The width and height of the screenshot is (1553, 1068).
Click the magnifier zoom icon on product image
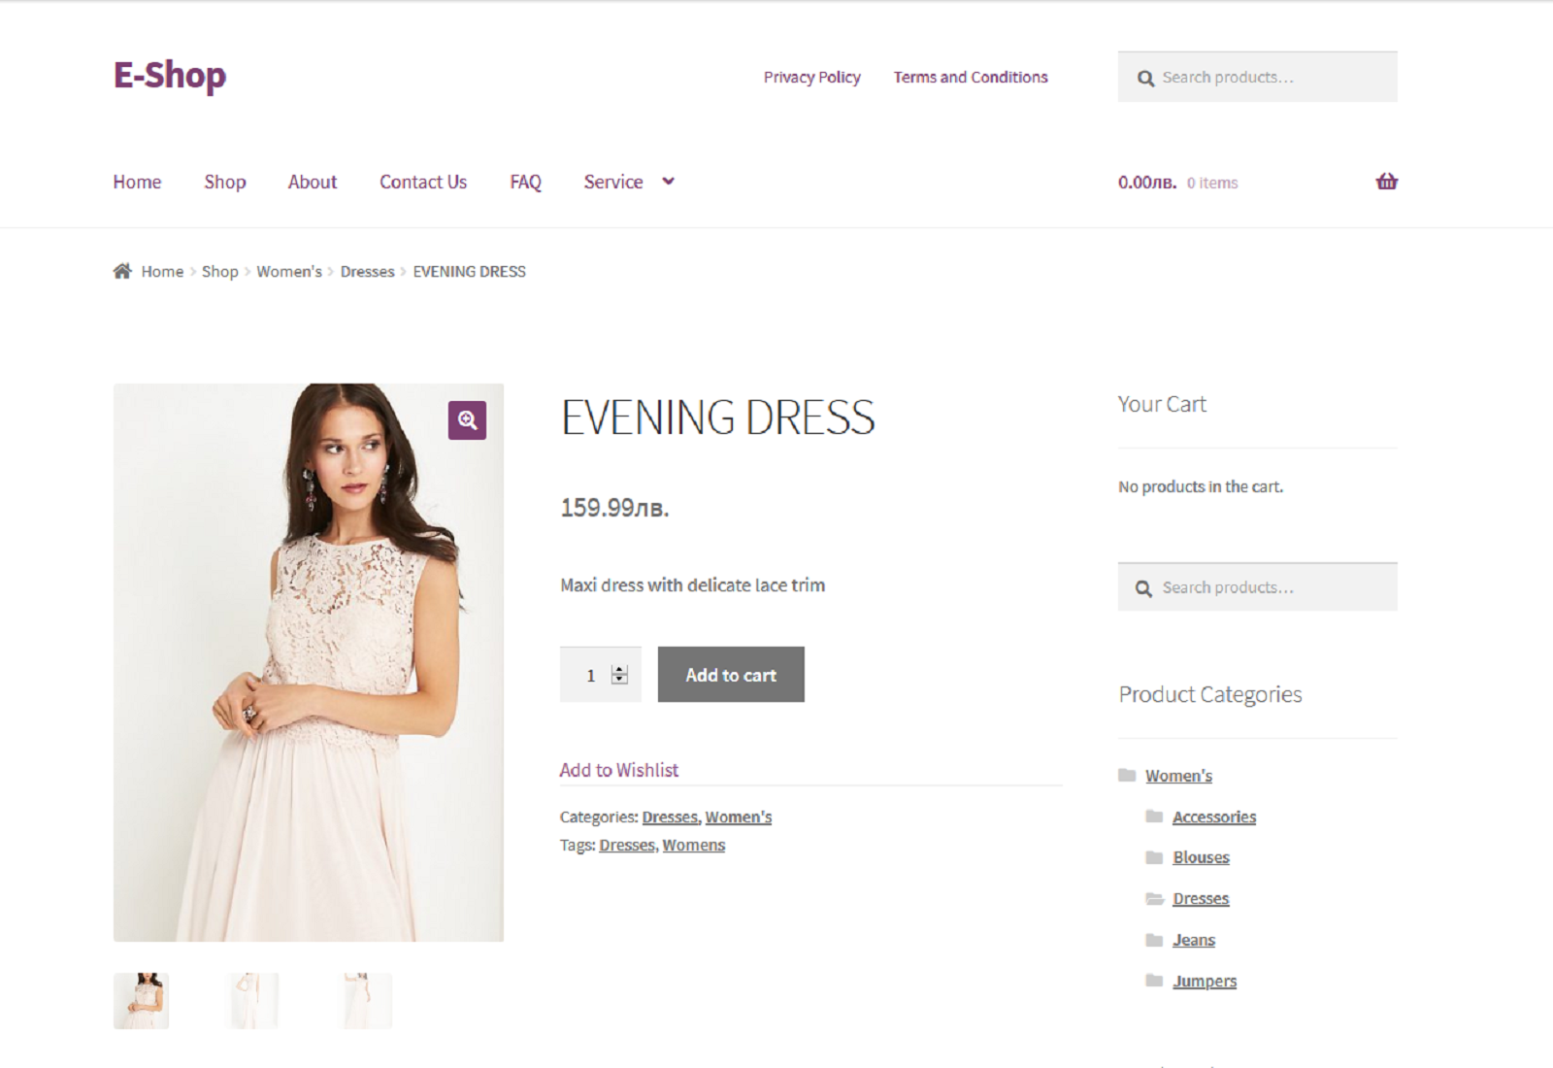[467, 420]
